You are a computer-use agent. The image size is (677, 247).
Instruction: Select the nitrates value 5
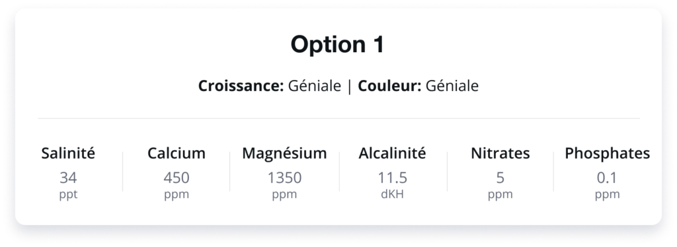click(500, 178)
